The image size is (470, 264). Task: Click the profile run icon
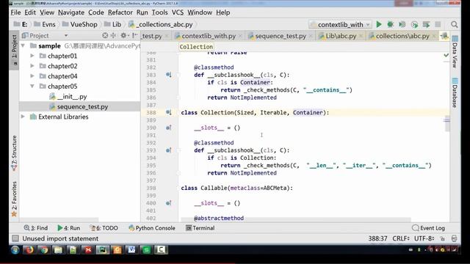414,24
